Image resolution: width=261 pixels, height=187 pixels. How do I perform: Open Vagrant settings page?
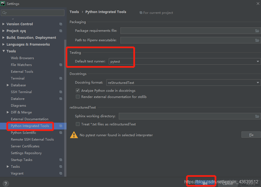tap(17, 173)
